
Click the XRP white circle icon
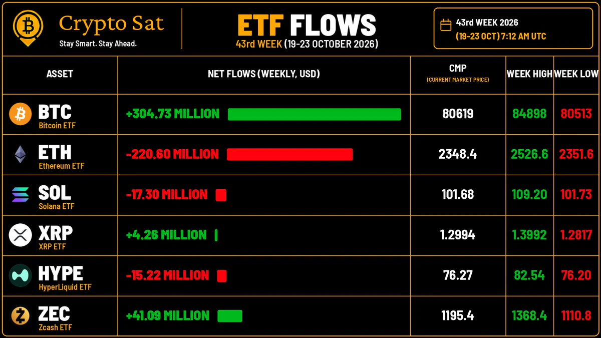[21, 235]
